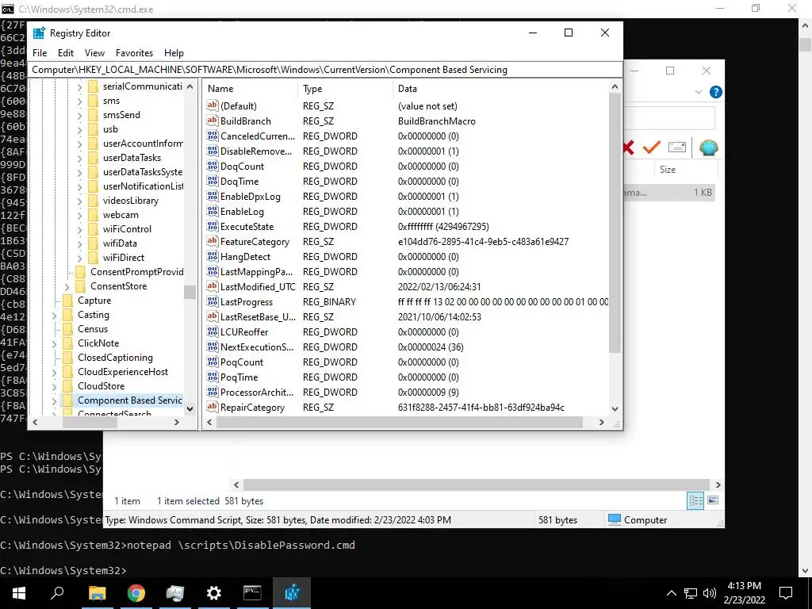Switch Explorer to large icons view
Viewport: 812px width, 609px height.
(713, 500)
